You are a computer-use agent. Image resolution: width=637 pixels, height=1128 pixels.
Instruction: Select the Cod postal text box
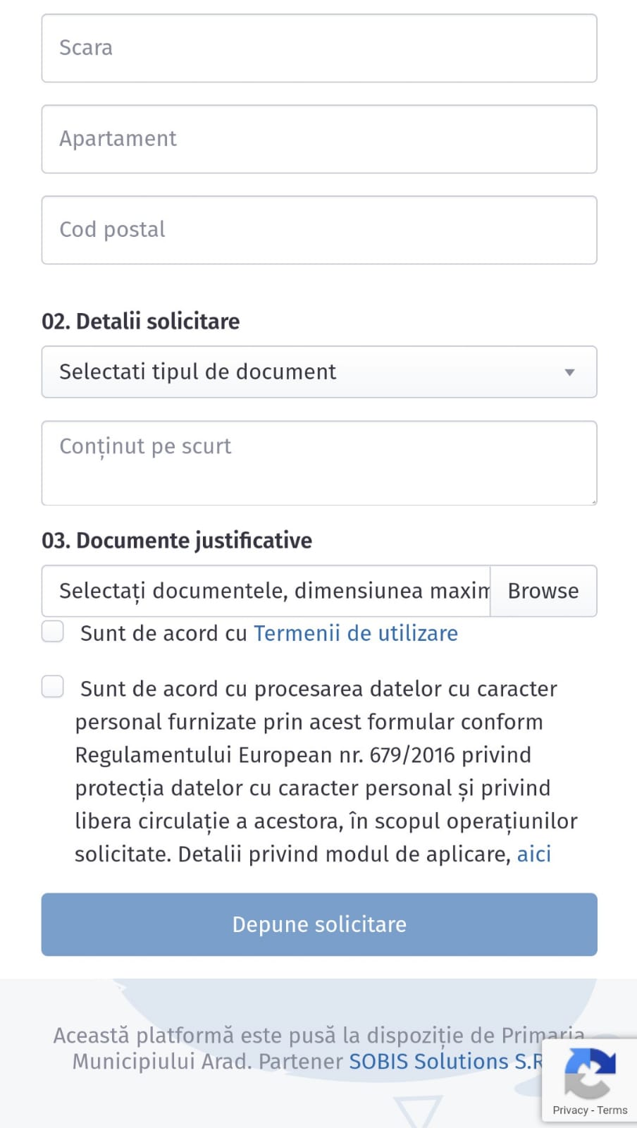point(318,230)
